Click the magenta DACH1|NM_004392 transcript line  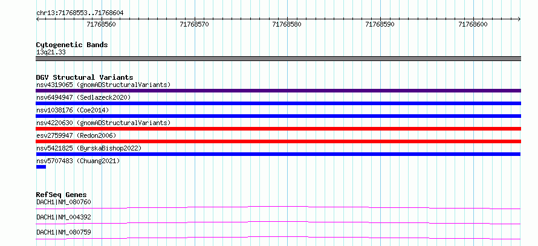(278, 222)
